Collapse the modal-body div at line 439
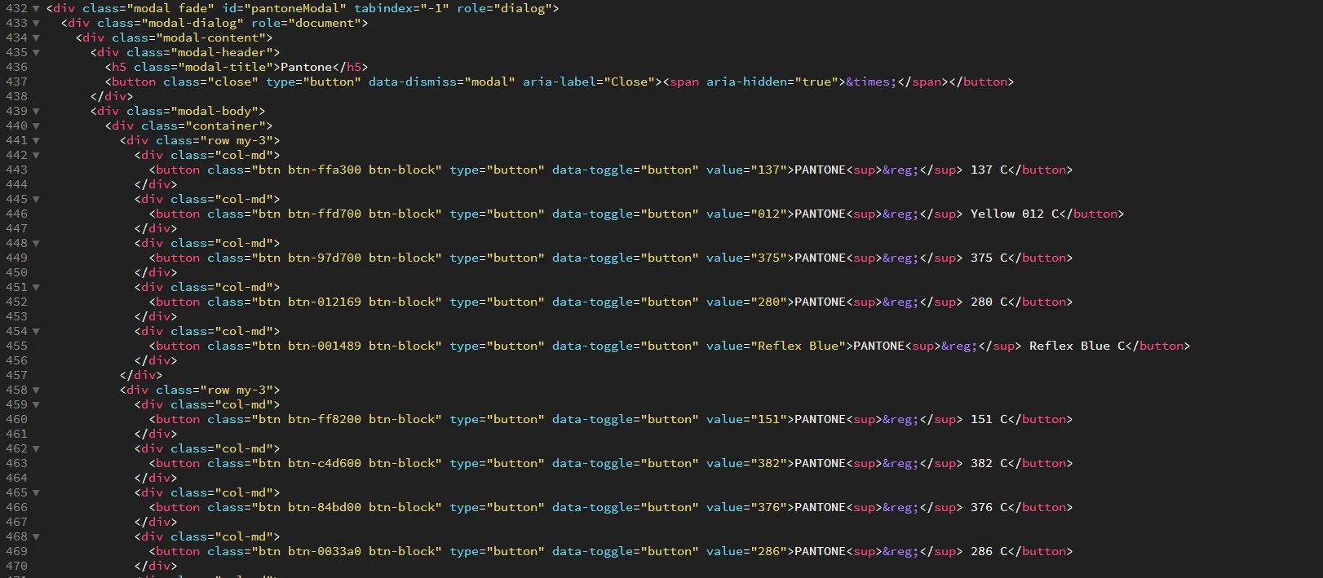The height and width of the screenshot is (578, 1323). click(x=36, y=111)
